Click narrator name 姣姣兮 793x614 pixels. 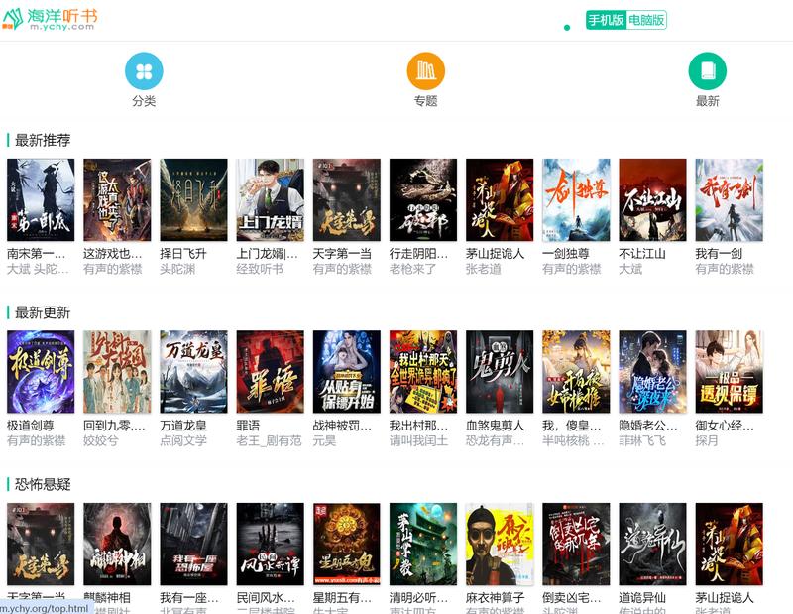101,440
